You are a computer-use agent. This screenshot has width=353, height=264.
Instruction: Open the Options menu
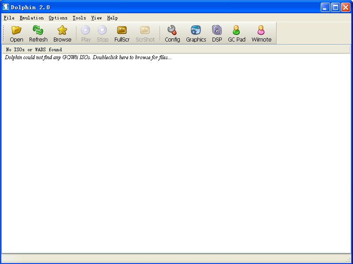click(58, 18)
